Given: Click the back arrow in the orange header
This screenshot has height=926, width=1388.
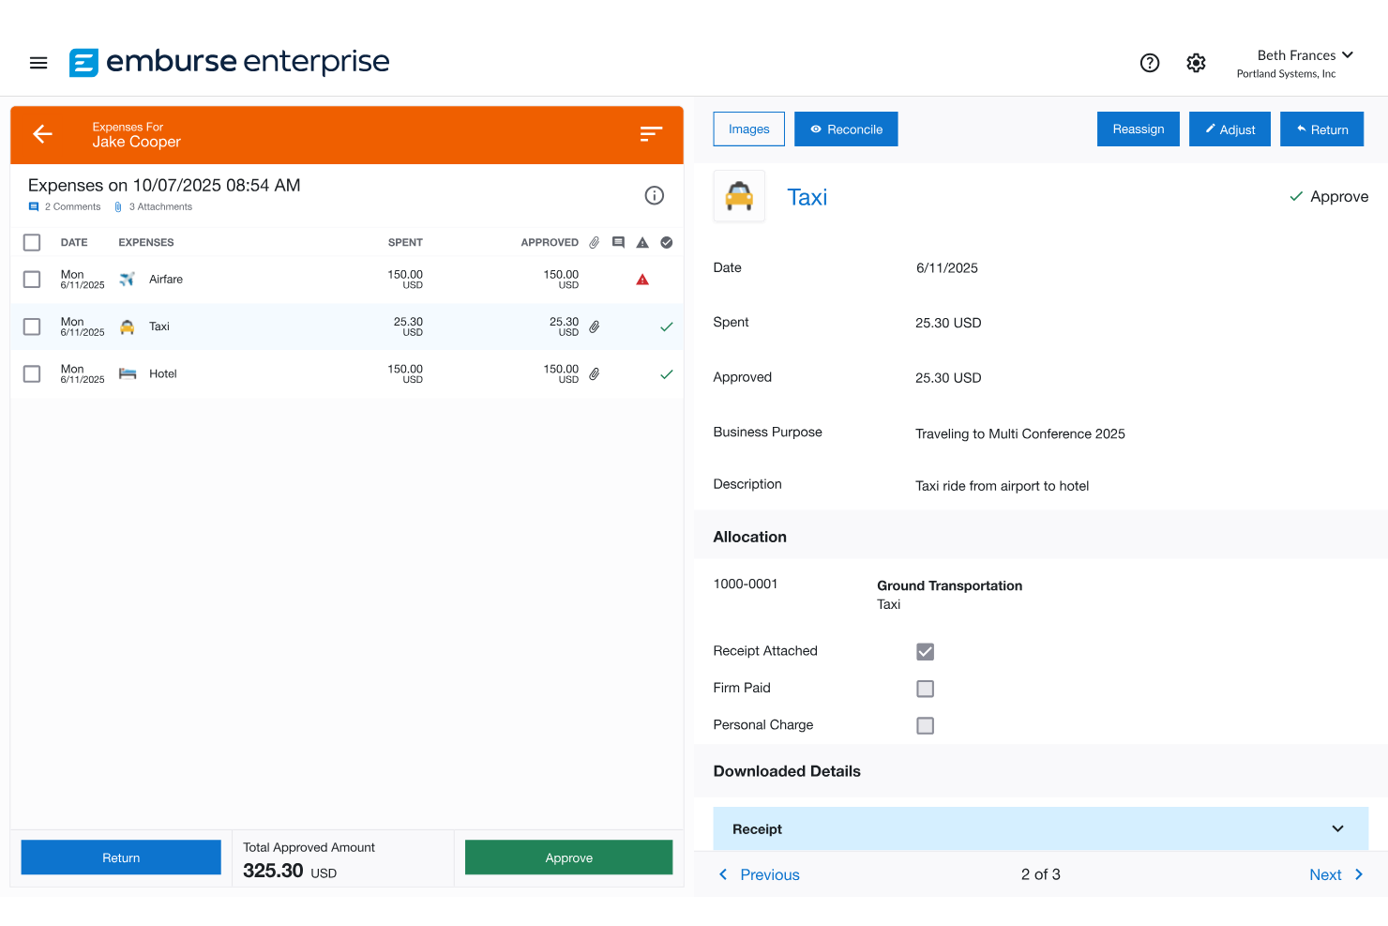Looking at the screenshot, I should [42, 134].
